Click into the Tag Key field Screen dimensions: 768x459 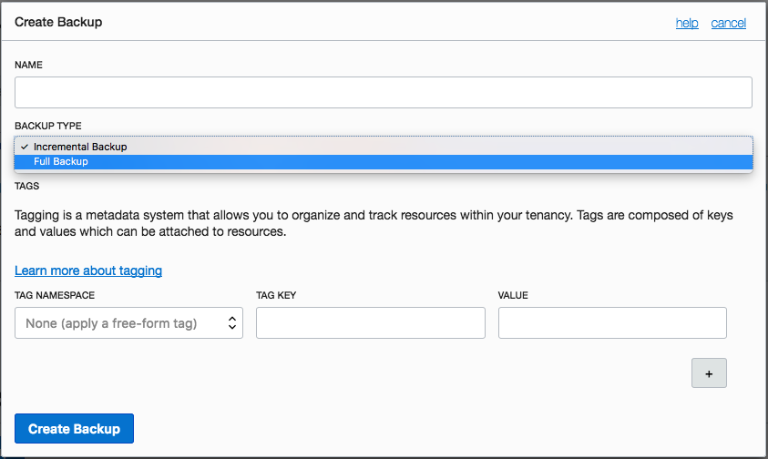click(x=370, y=323)
